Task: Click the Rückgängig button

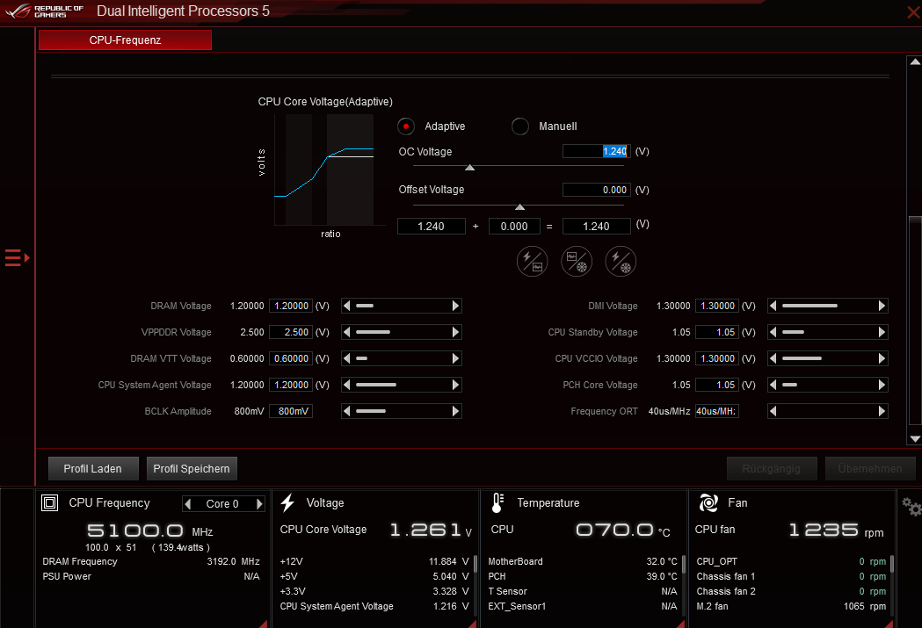Action: pos(772,469)
